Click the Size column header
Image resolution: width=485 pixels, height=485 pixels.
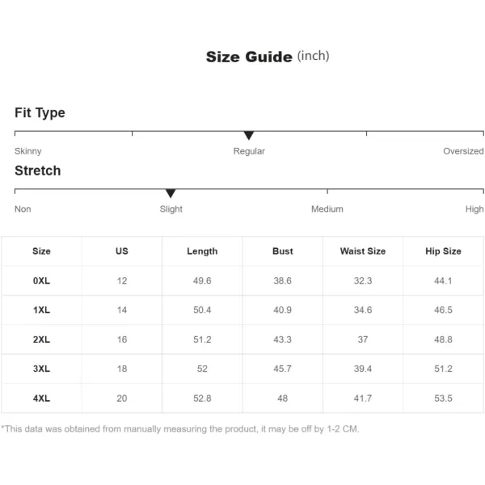tap(41, 251)
